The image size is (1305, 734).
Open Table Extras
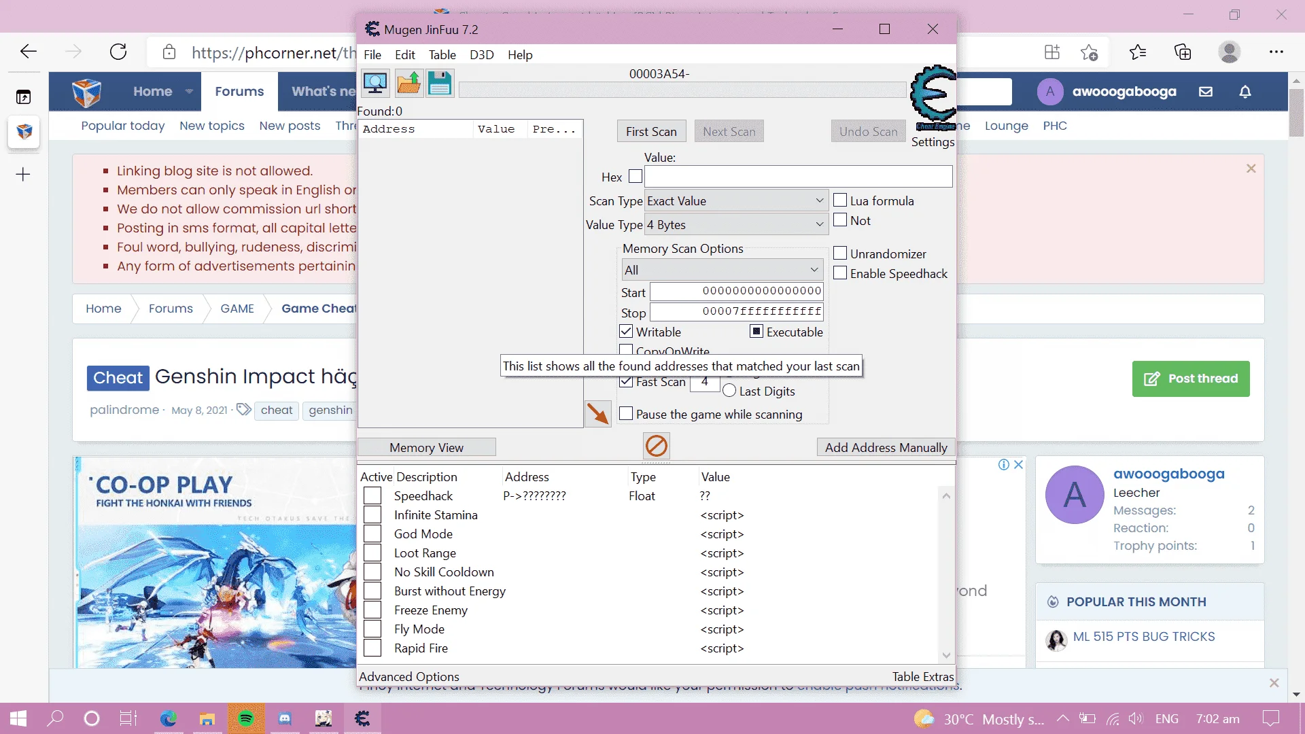[923, 676]
